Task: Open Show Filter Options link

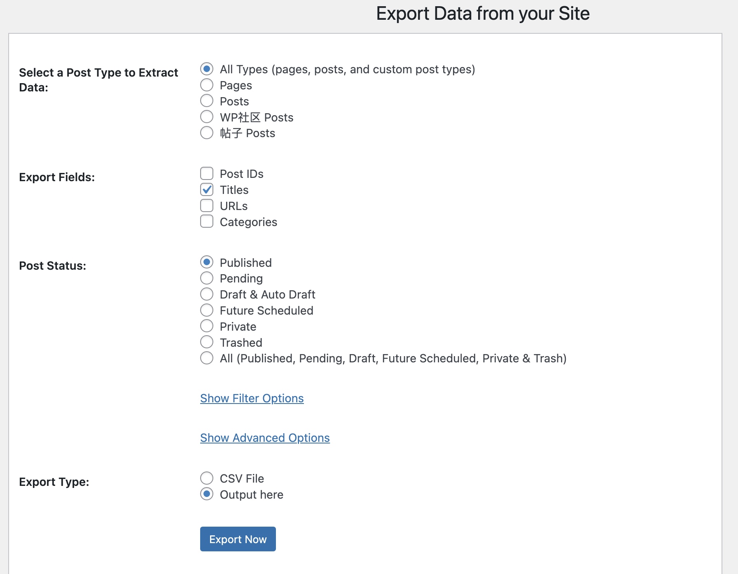Action: coord(252,398)
